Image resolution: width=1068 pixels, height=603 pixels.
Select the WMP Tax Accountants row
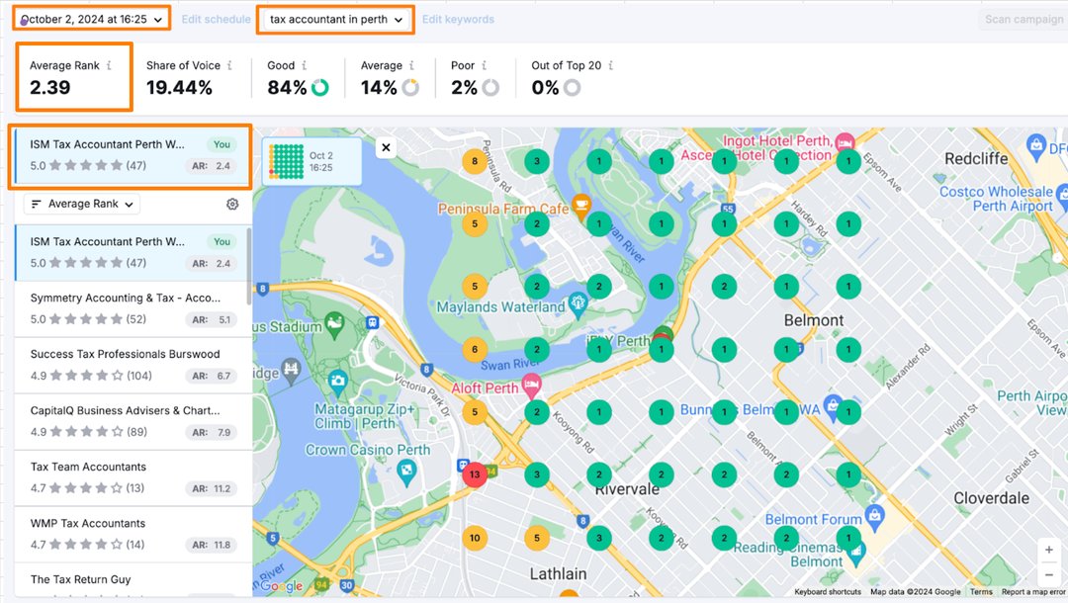[x=131, y=534]
